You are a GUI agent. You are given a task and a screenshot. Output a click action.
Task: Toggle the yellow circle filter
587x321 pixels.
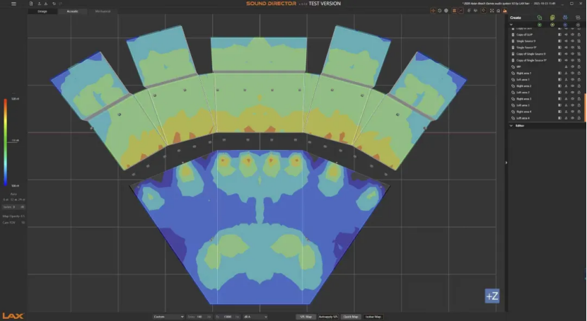tap(552, 25)
